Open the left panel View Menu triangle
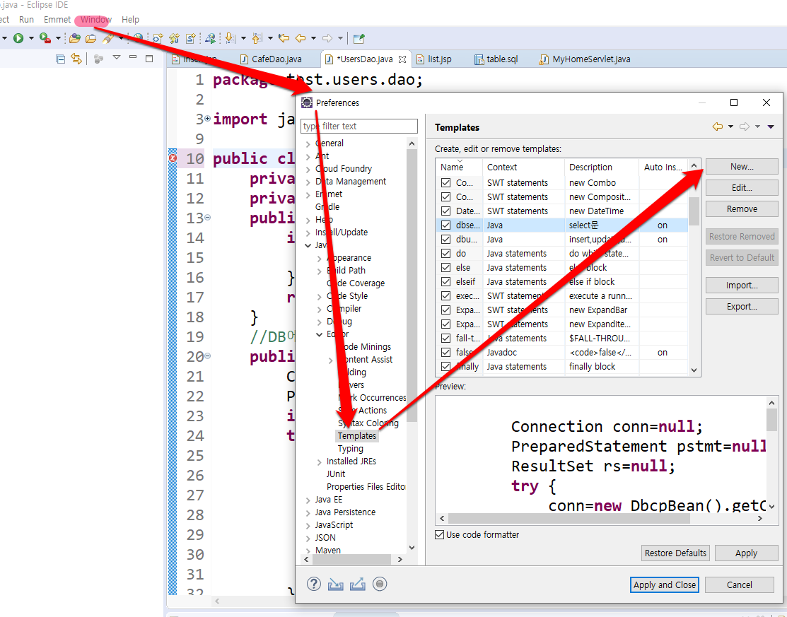This screenshot has width=787, height=617. pos(117,58)
